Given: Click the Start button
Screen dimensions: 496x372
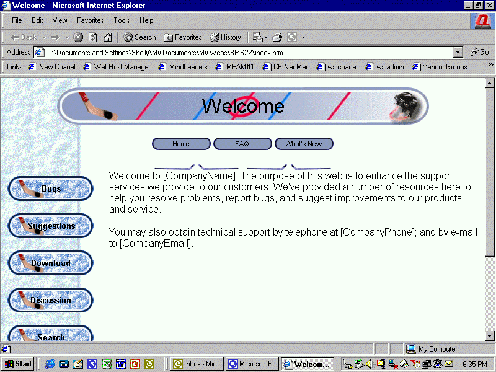Looking at the screenshot, I should pyautogui.click(x=18, y=364).
